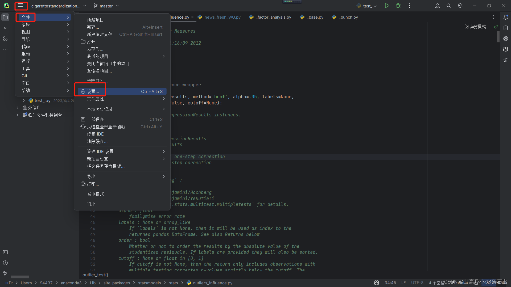Screen dimensions: 511x287
Task: Open Notifications bell icon
Action: click(506, 17)
